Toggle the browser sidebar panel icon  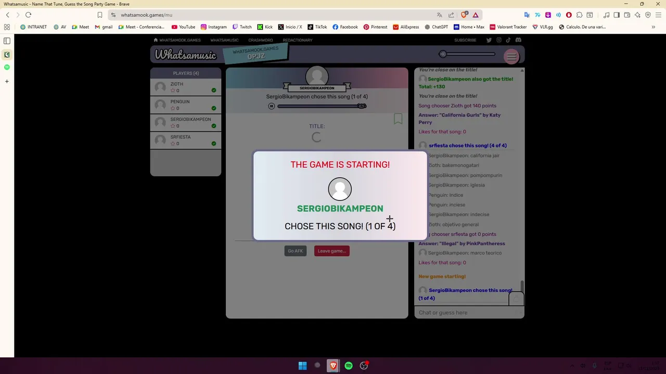(617, 15)
